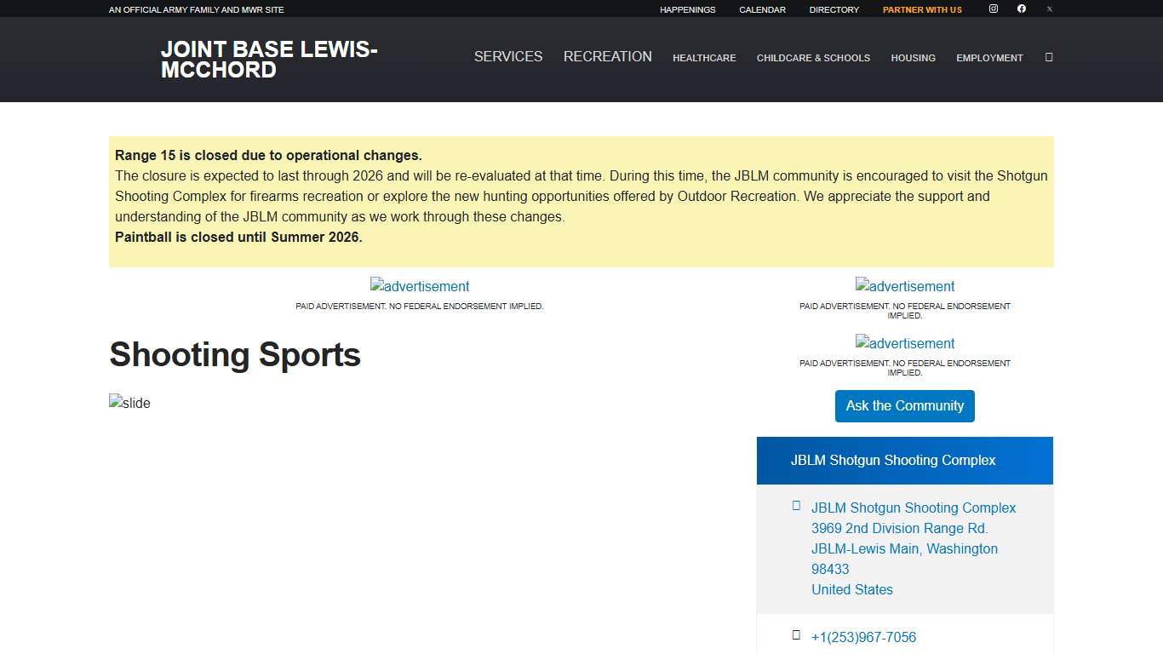Viewport: 1163px width, 654px height.
Task: Call the +1(253)967-7056 phone link
Action: point(863,637)
